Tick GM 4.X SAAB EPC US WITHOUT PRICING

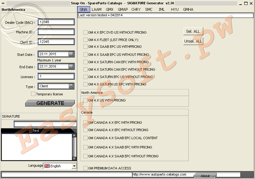coord(86,55)
